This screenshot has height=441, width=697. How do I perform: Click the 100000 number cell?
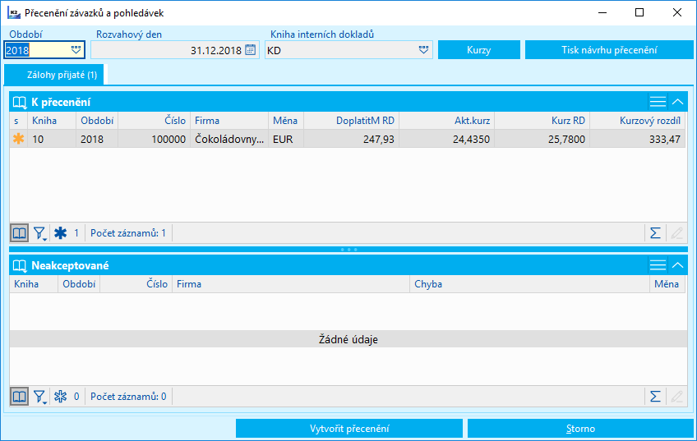[x=155, y=139]
